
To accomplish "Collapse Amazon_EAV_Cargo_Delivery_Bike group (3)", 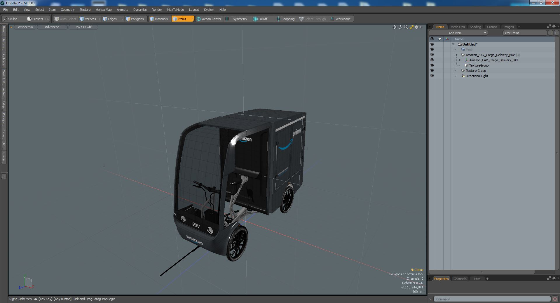I will tap(457, 55).
